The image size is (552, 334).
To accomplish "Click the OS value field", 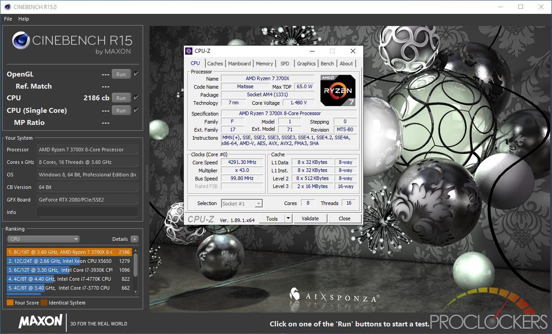I will tap(87, 175).
